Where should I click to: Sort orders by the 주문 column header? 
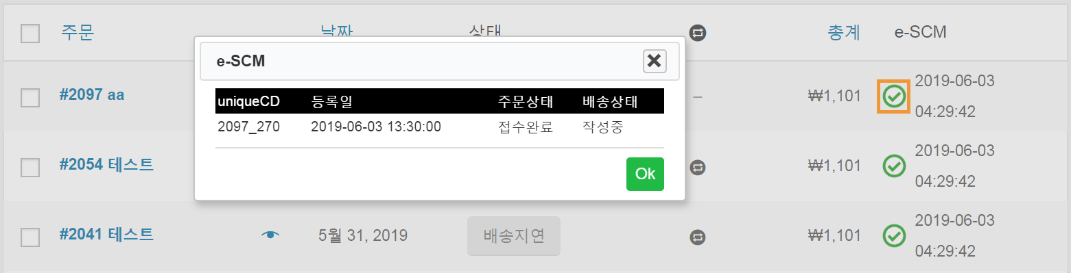(x=77, y=32)
